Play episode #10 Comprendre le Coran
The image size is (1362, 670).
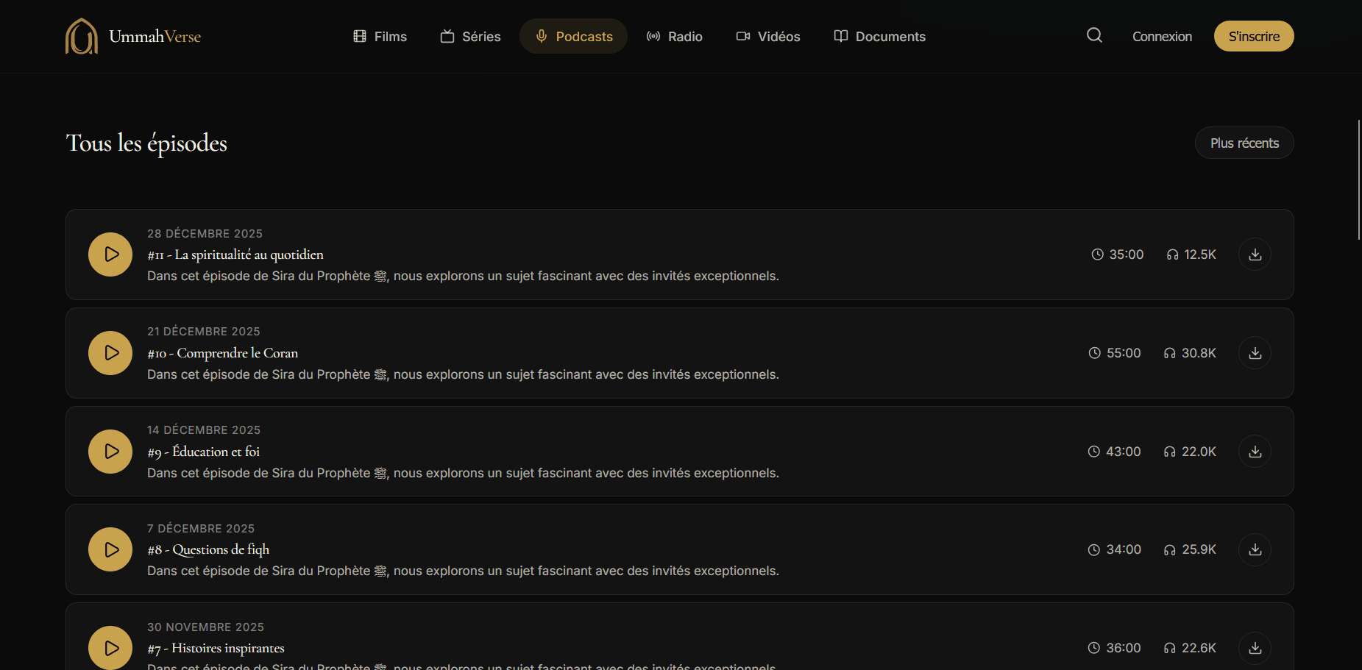(x=110, y=353)
